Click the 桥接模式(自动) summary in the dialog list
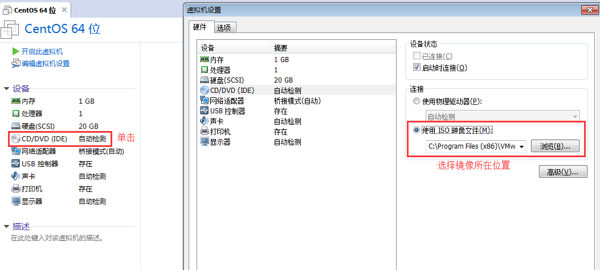Screen dimensions: 600x270 coord(297,101)
